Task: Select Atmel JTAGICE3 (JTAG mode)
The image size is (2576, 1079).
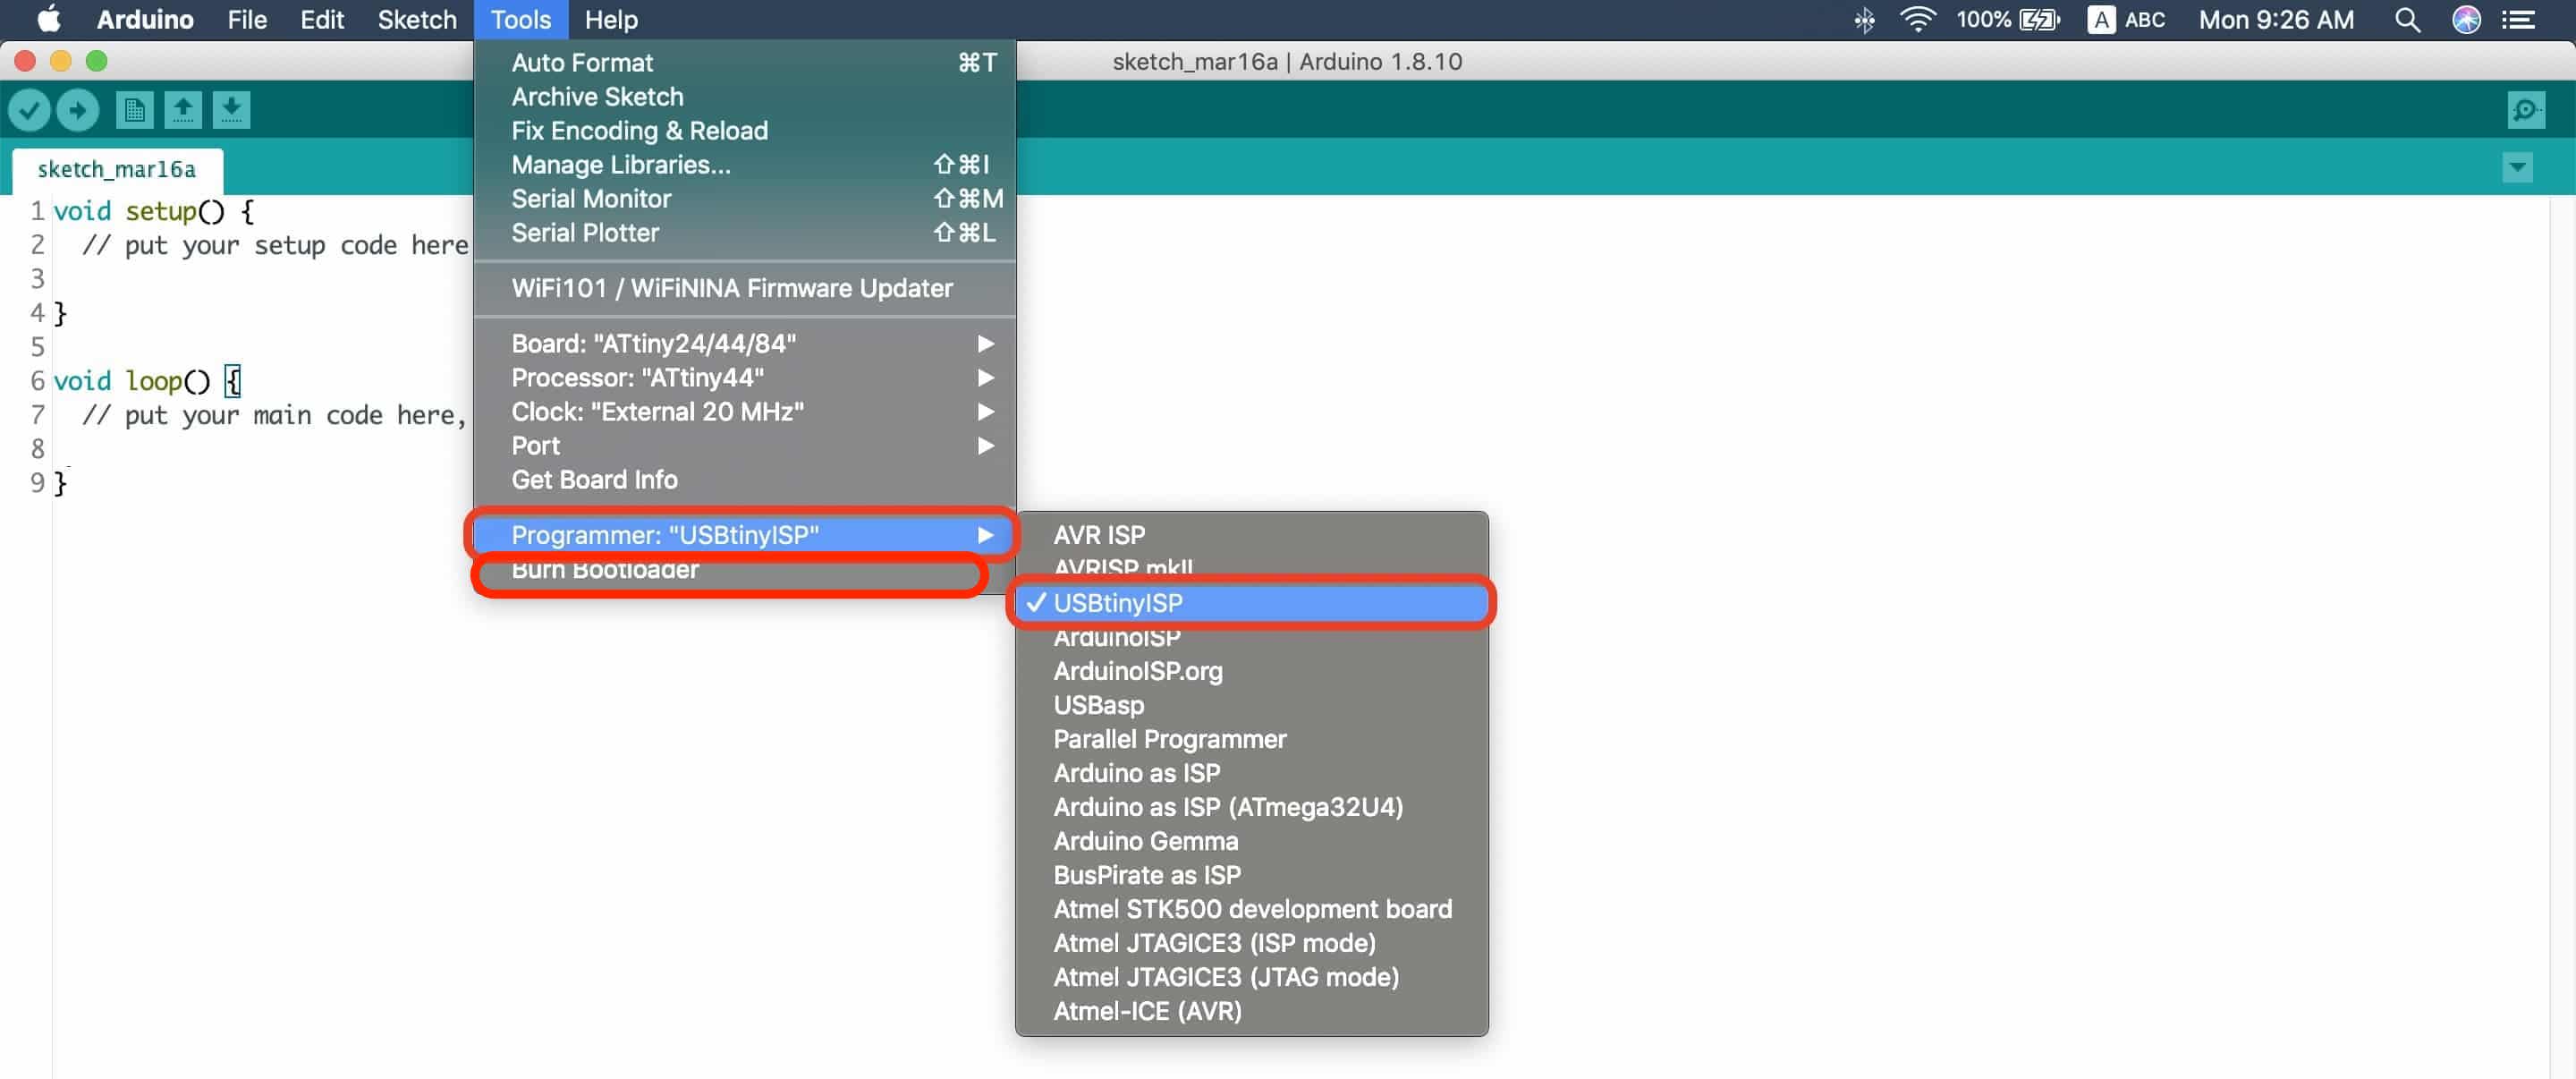Action: coord(1252,977)
